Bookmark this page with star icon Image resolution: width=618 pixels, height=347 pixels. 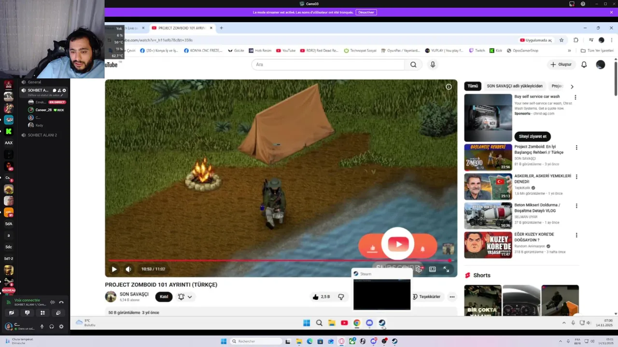point(561,40)
